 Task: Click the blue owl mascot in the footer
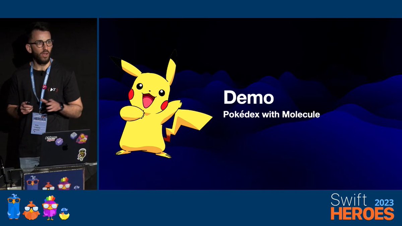pyautogui.click(x=14, y=206)
